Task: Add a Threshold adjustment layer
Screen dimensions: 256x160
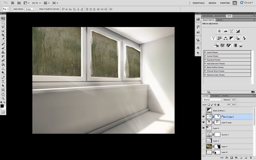Action: (x=228, y=45)
